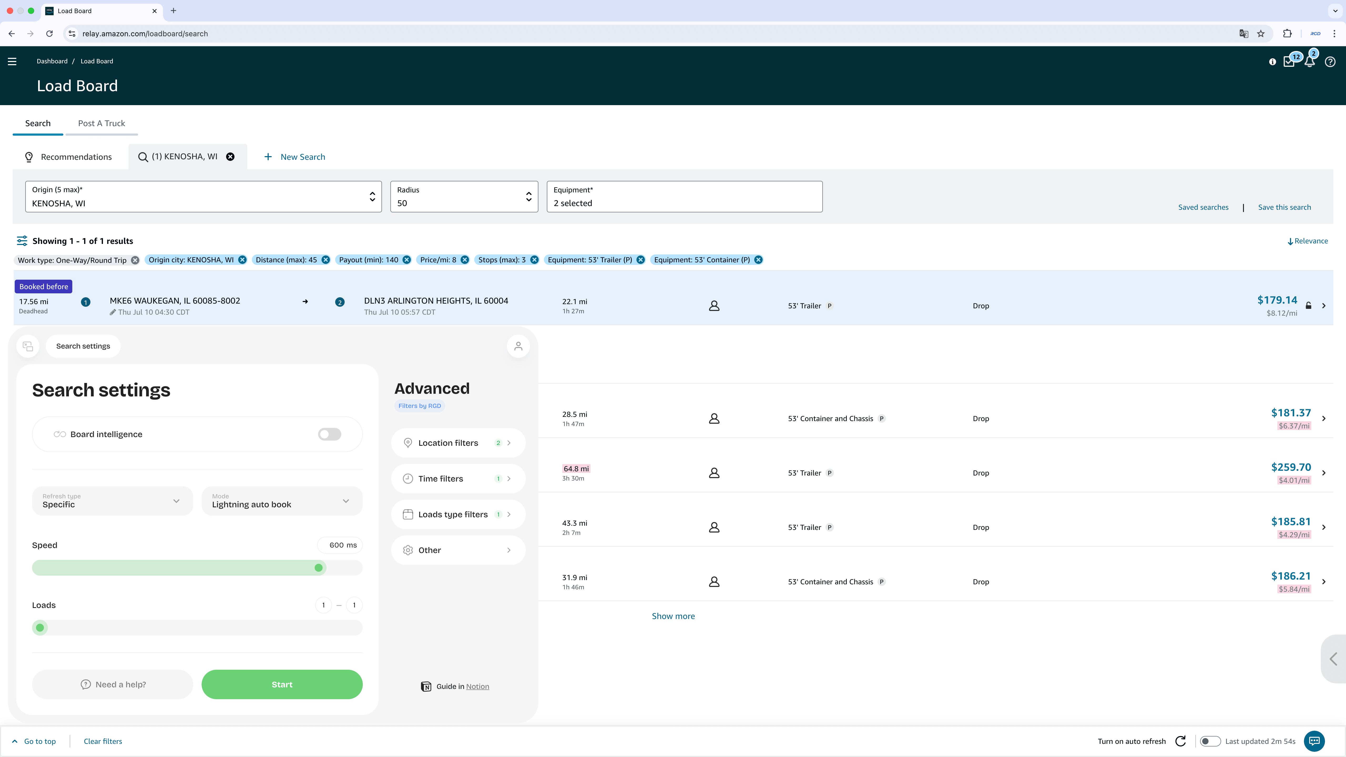
Task: Open the messages inbox icon
Action: 1289,62
